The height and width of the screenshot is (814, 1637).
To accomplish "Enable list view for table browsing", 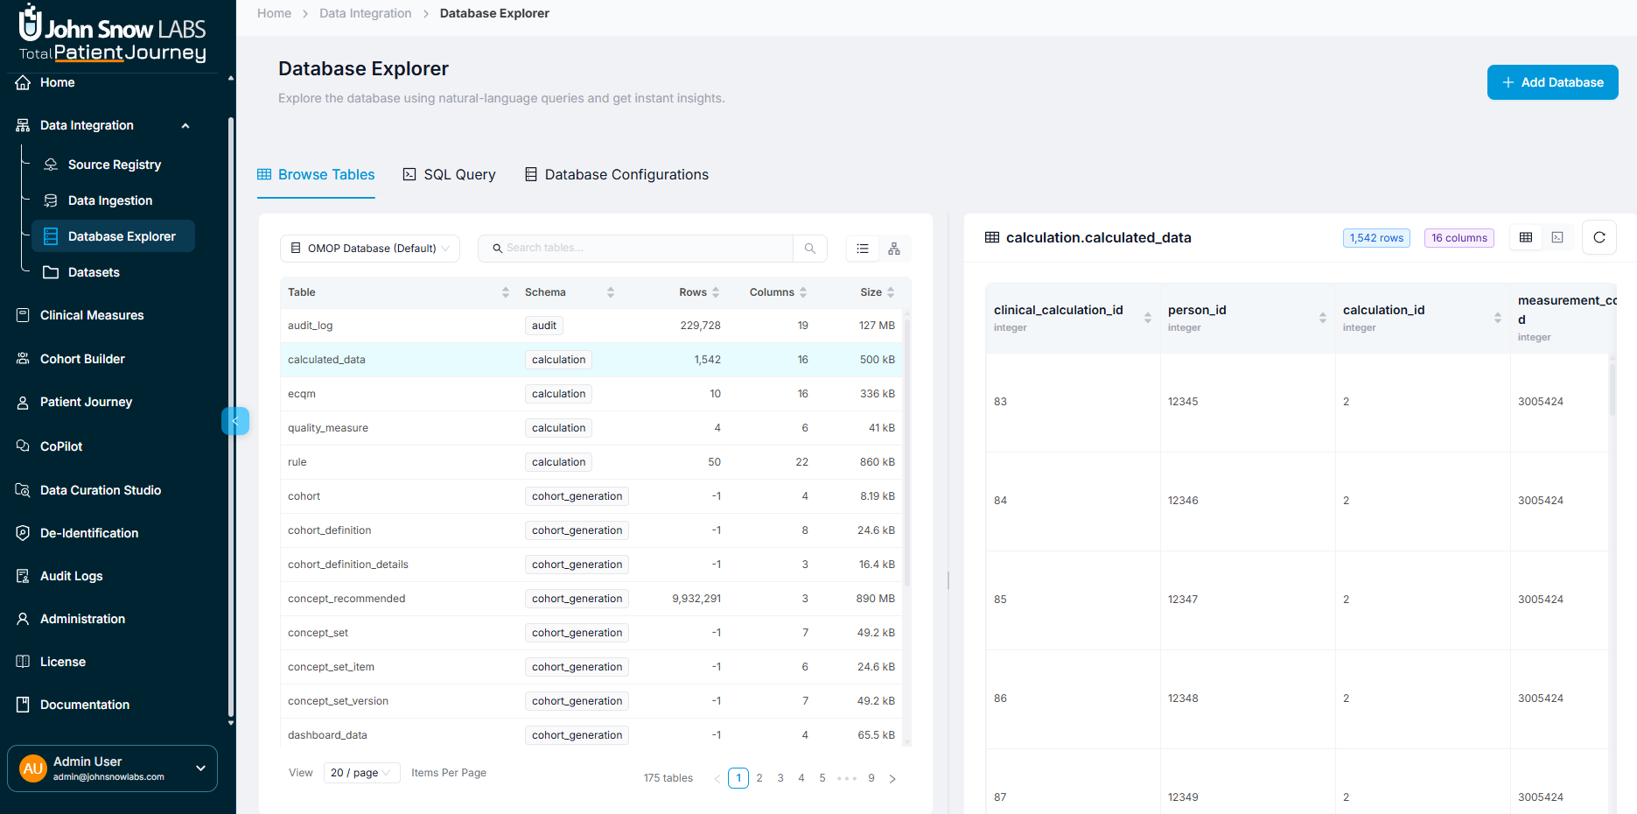I will [862, 248].
